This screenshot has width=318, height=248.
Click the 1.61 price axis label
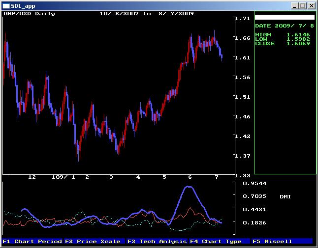[x=243, y=58]
